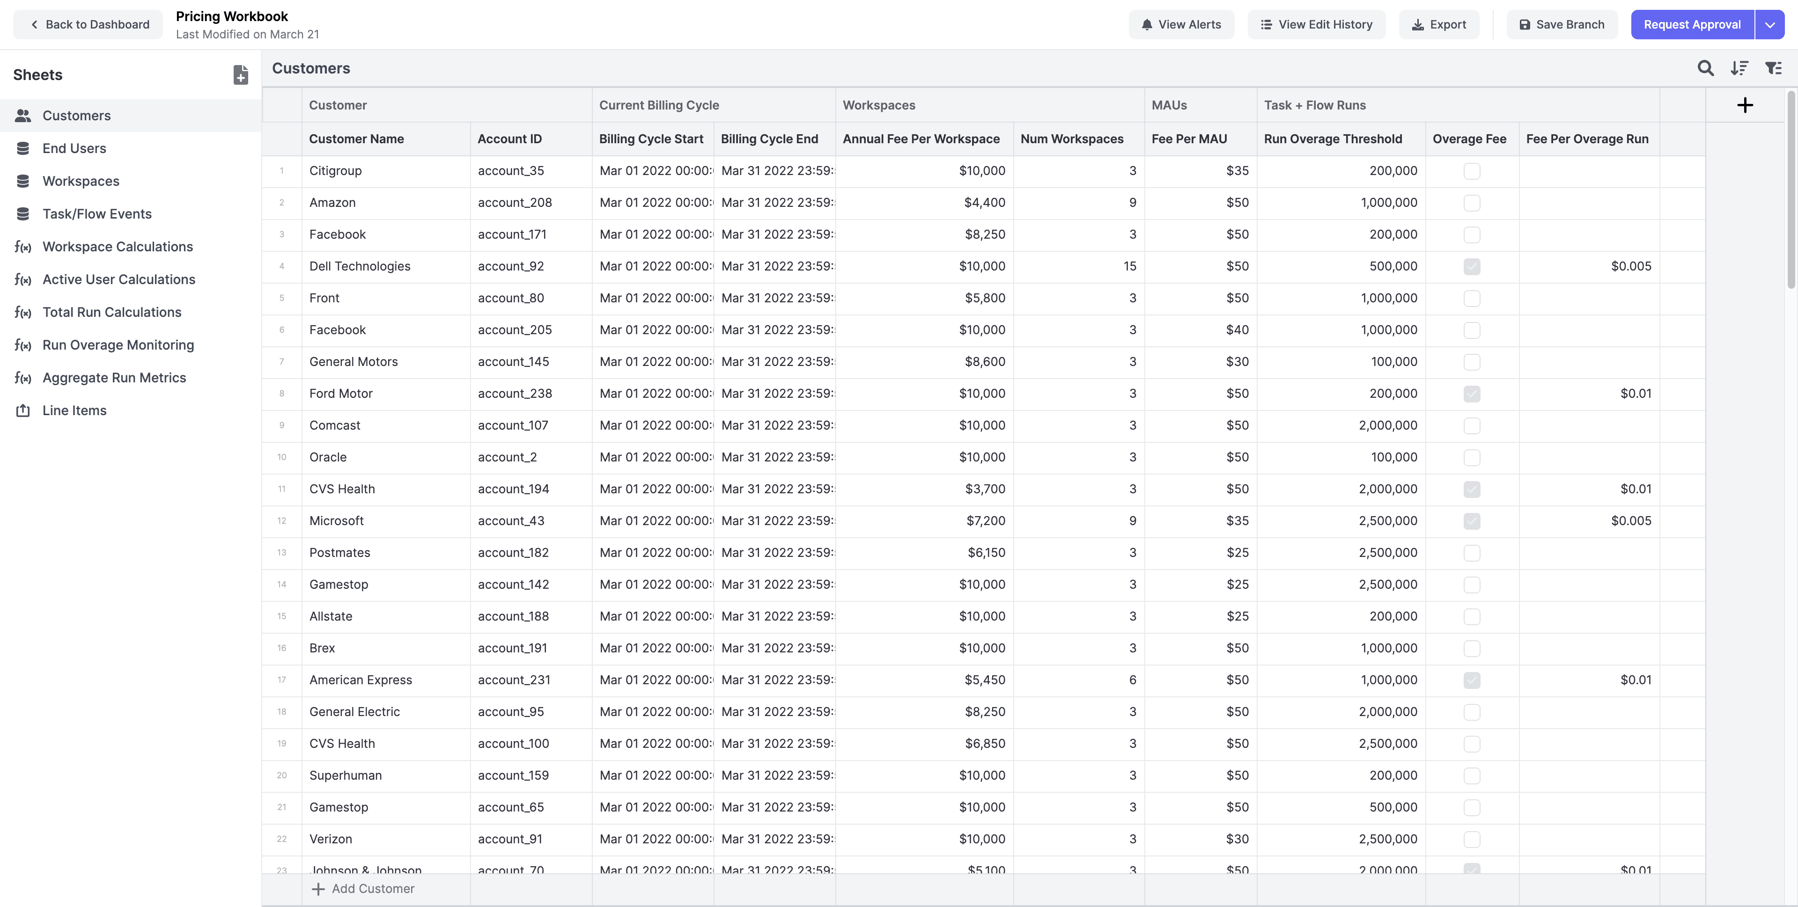Click row number 12
This screenshot has width=1798, height=907.
point(282,521)
